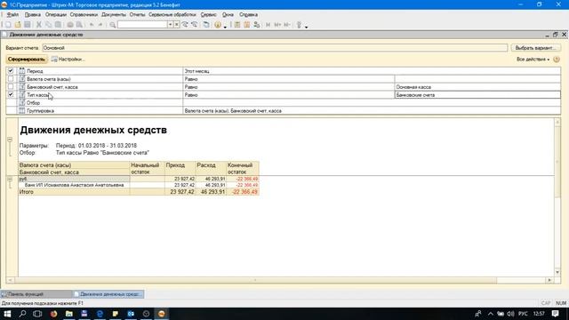This screenshot has height=320, width=569.
Task: Click the Undo arrow icon
Action: tap(92, 25)
